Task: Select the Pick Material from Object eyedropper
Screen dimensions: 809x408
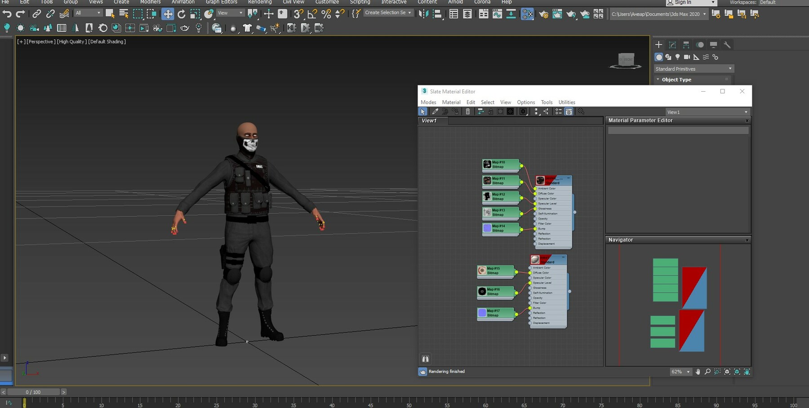Action: (435, 111)
